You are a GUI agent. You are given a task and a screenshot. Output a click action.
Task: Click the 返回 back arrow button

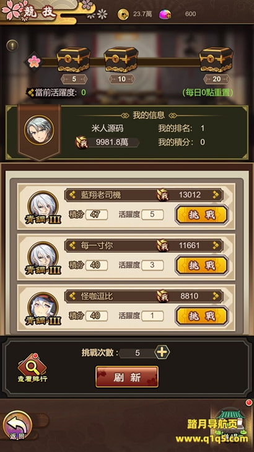tap(17, 425)
